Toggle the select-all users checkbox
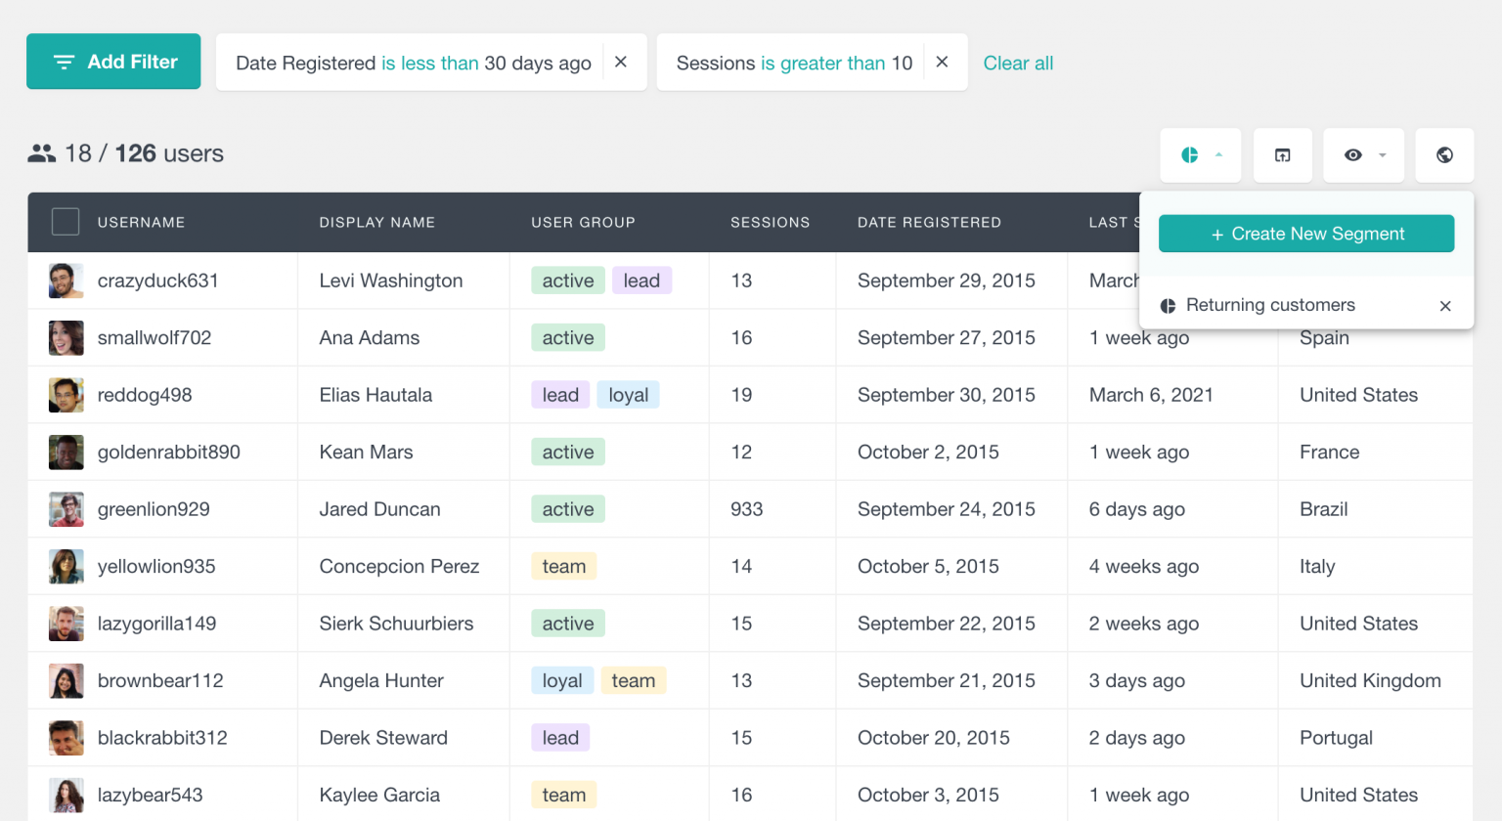The height and width of the screenshot is (821, 1502). tap(65, 222)
